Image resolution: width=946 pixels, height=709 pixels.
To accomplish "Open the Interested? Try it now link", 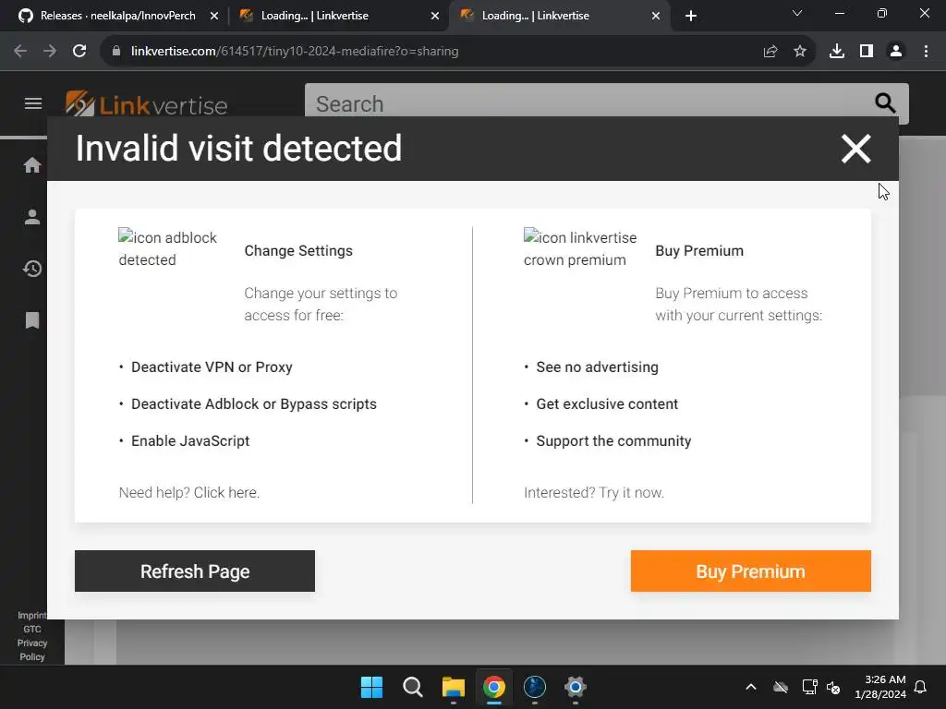I will (594, 493).
